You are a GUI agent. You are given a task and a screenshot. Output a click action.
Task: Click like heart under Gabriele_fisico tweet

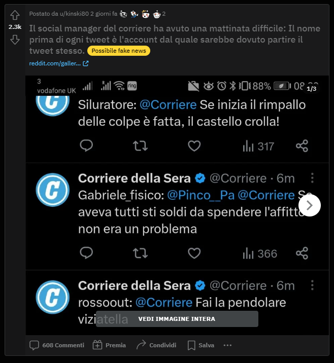194,253
